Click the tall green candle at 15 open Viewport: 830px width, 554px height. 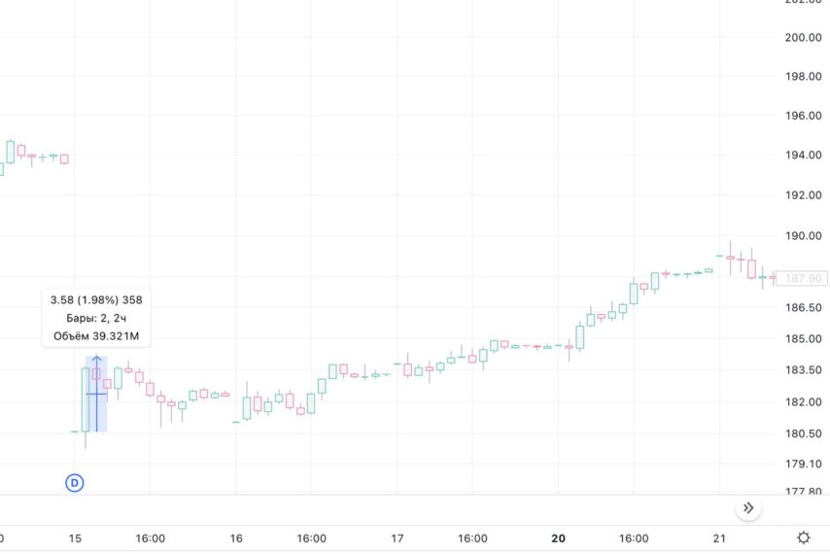point(86,400)
